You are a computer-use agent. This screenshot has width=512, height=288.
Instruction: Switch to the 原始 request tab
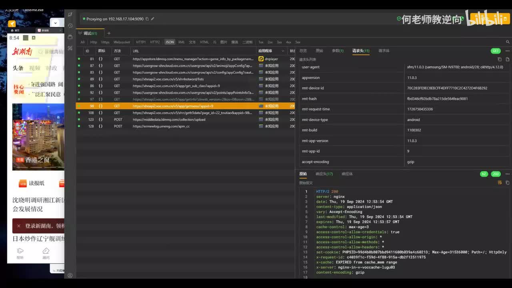319,51
